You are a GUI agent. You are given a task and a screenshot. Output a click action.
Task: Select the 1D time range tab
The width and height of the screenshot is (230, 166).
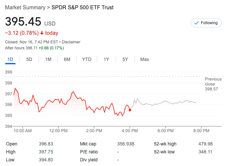pos(10,59)
